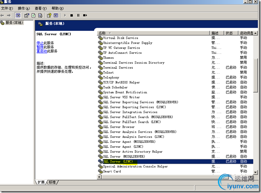Viewport: 261px width, 193px height.
Task: Select the Telnet service icon
Action: pyautogui.click(x=100, y=72)
